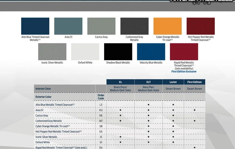
Task: Choose the Iconic Silver Metallic swatch
Action: (52, 52)
